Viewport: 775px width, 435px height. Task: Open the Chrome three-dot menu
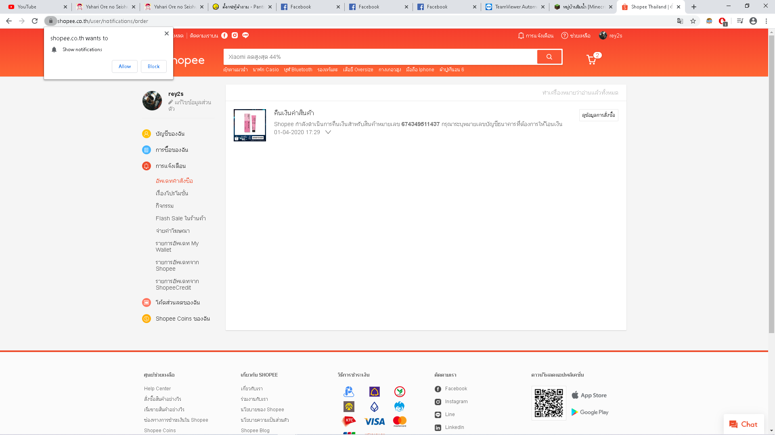(766, 21)
